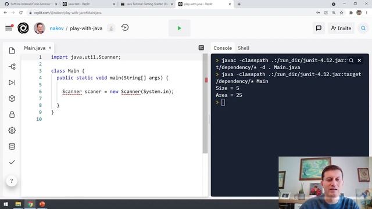Open the Packages cube icon
372x209 pixels.
(x=12, y=98)
